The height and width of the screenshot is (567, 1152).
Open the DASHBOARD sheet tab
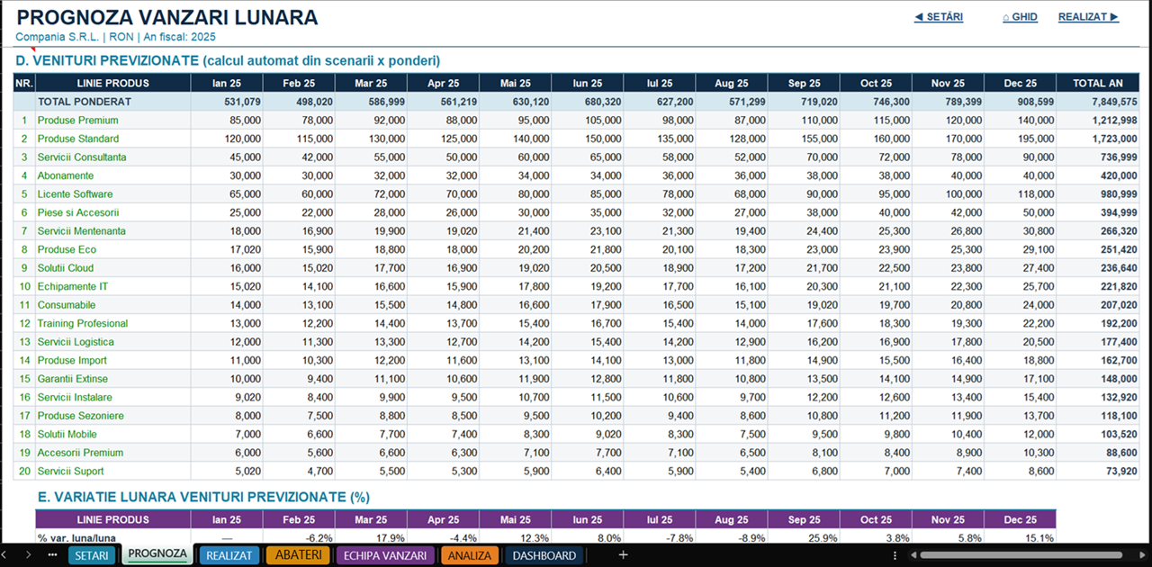[544, 555]
